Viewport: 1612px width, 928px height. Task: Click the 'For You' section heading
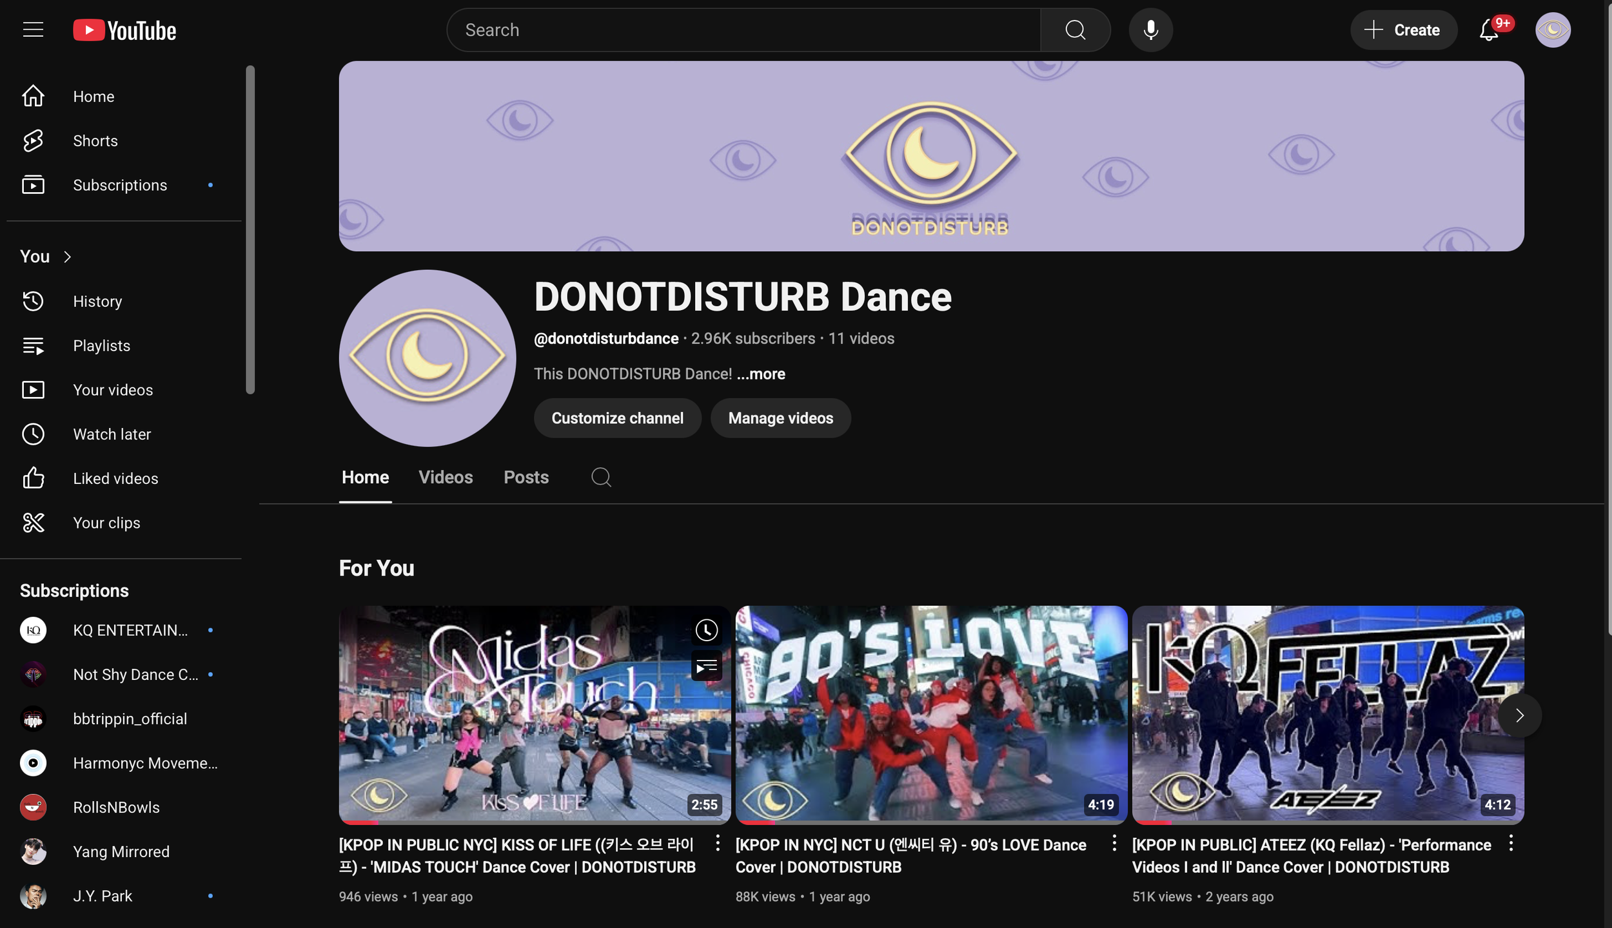[377, 568]
